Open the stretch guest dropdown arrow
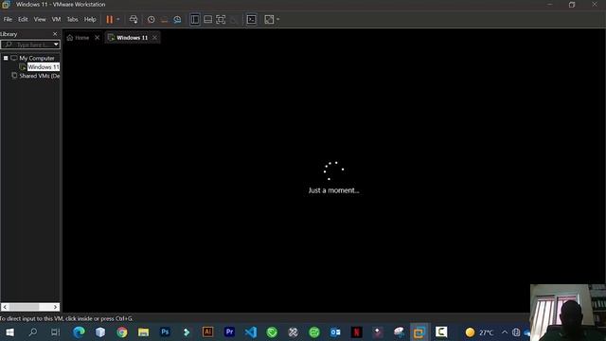This screenshot has height=341, width=606. tap(277, 19)
